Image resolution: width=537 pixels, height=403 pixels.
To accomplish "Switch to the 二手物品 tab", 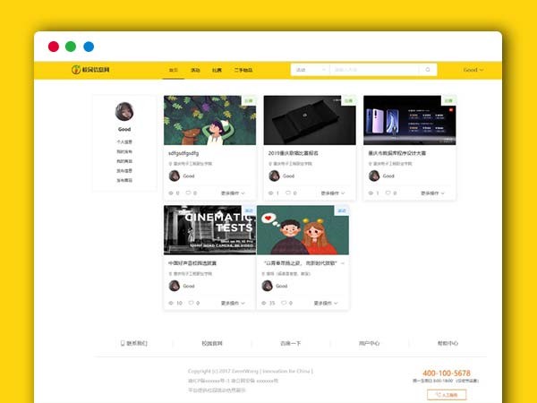I will pos(243,70).
